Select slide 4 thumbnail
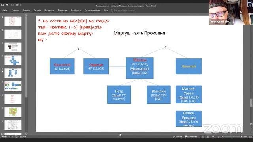This screenshot has width=253, height=142. coord(13,60)
